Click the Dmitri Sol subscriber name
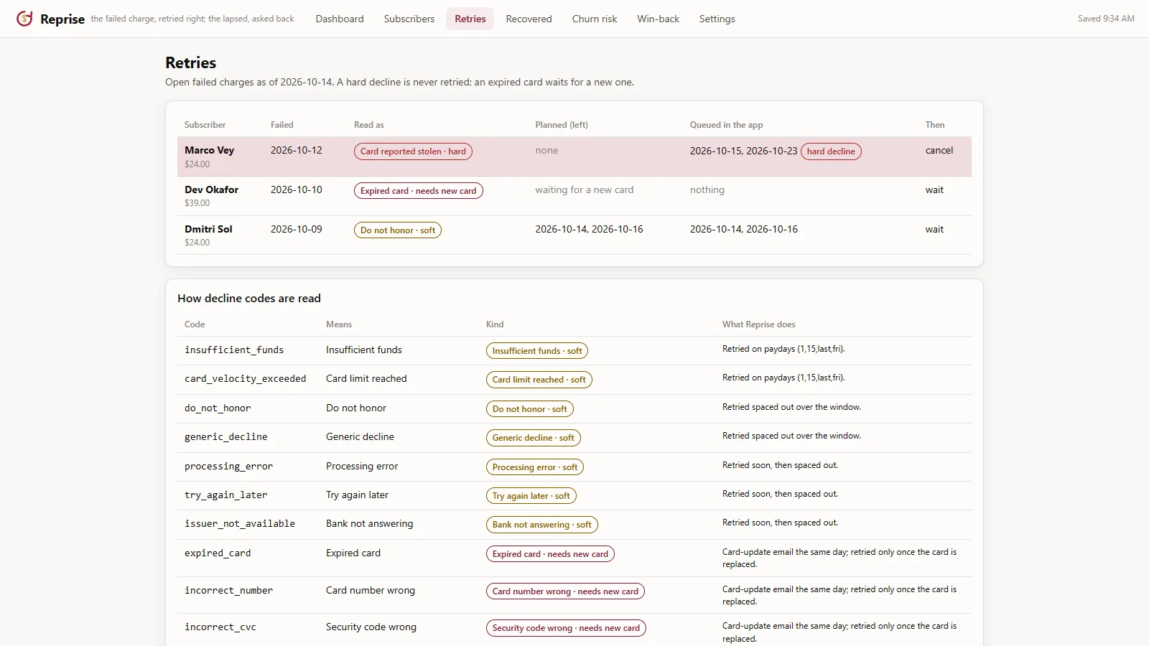 (x=208, y=229)
